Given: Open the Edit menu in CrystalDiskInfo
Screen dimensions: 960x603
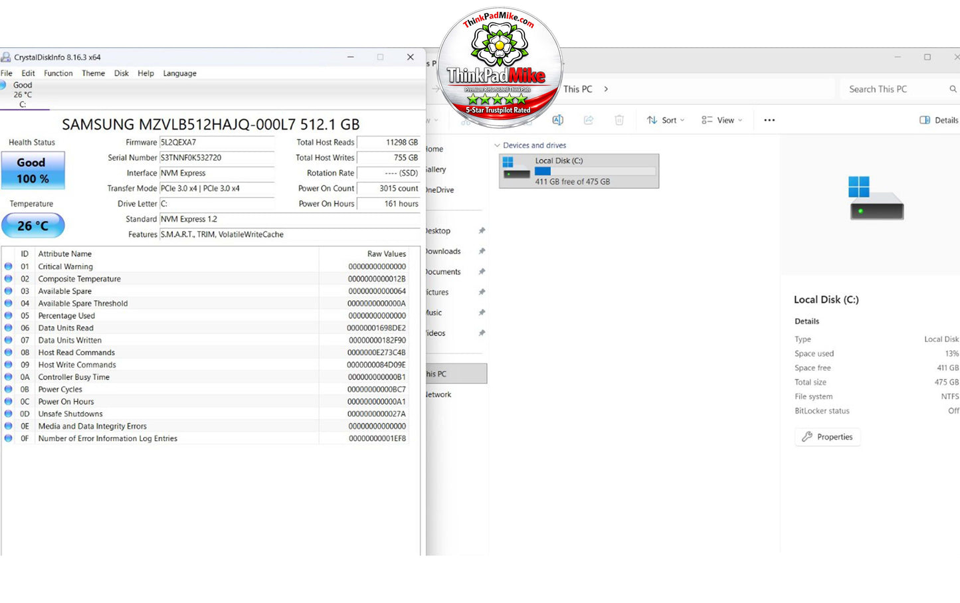Looking at the screenshot, I should tap(28, 73).
